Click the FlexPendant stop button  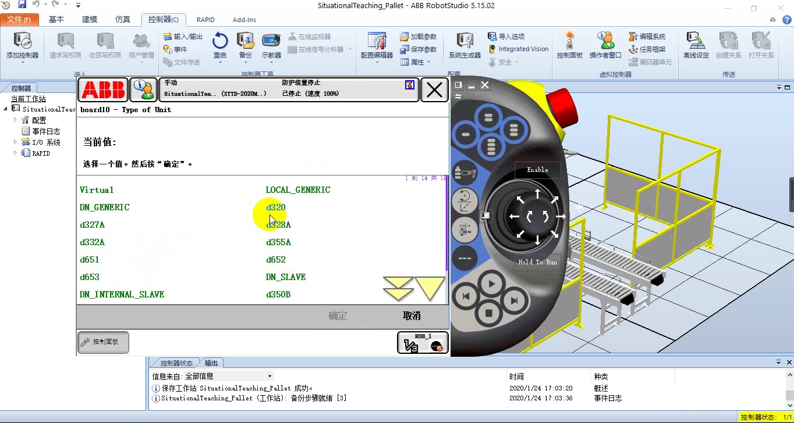pyautogui.click(x=489, y=314)
